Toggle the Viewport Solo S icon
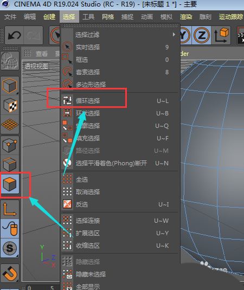244x290 pixels. (10, 248)
